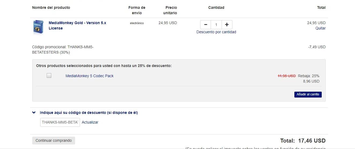Viewport: 355px width, 149px height.
Task: Decrease quantity with the minus button
Action: pos(206,25)
